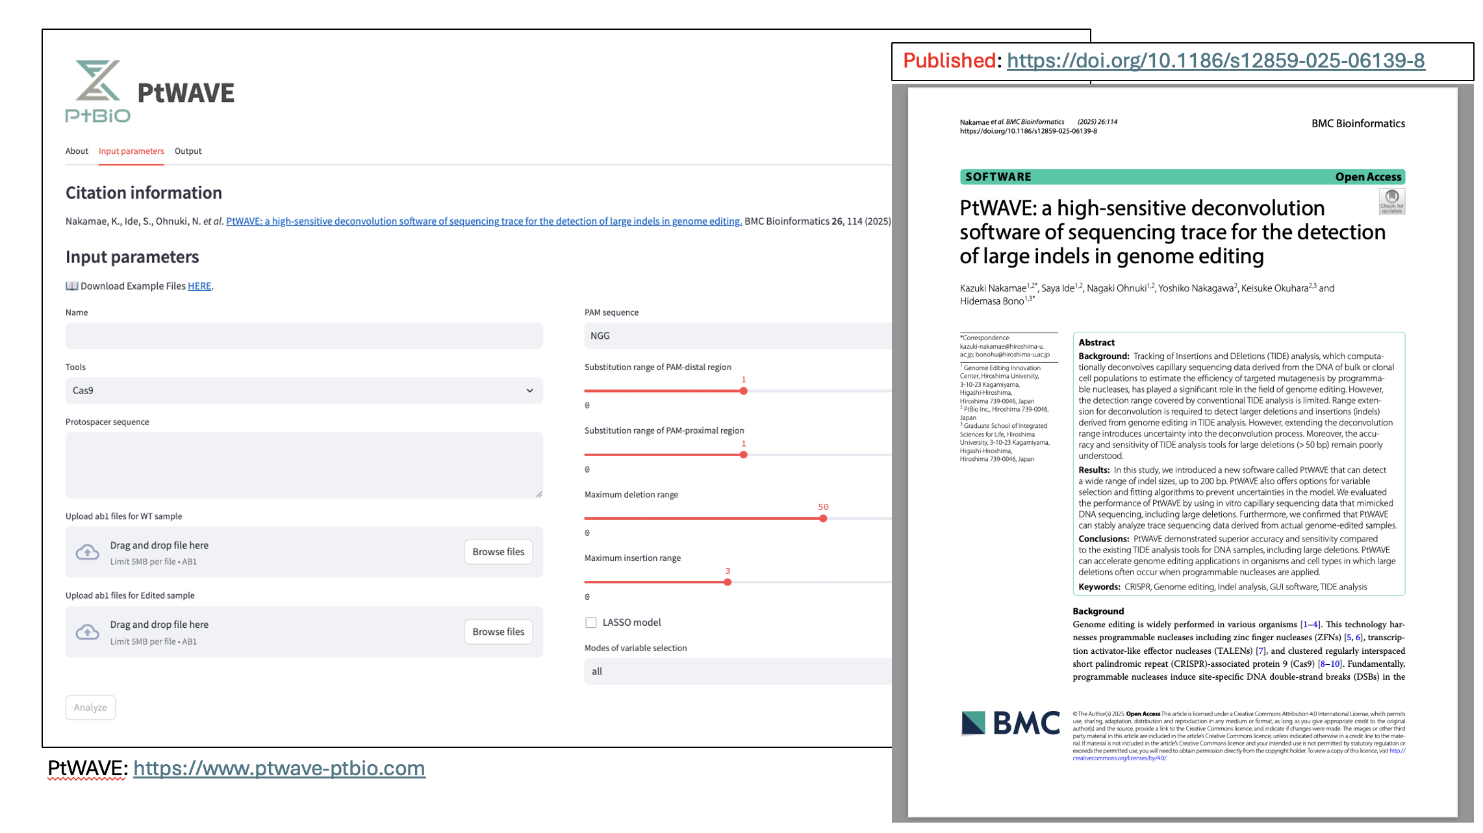The width and height of the screenshot is (1483, 833).
Task: Switch to the About tab
Action: tap(77, 151)
